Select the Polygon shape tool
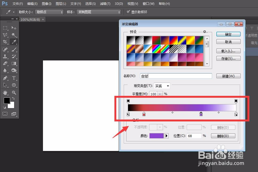Image resolution: width=258 pixels, height=172 pixels. point(14,85)
